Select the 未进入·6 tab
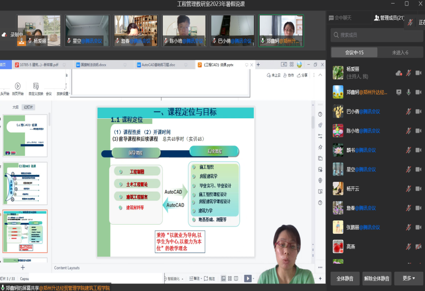The width and height of the screenshot is (425, 291). 400,52
